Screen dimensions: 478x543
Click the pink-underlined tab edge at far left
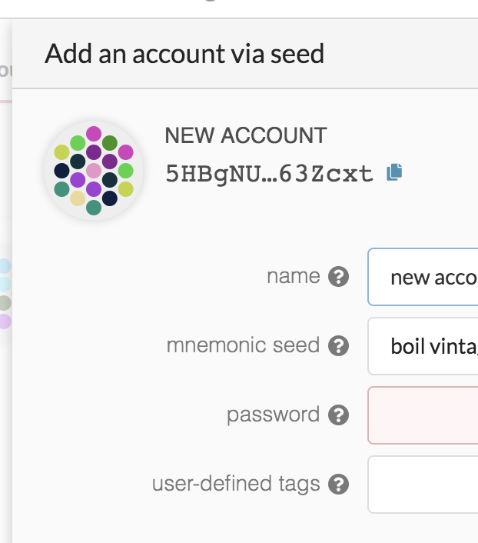pyautogui.click(x=6, y=102)
